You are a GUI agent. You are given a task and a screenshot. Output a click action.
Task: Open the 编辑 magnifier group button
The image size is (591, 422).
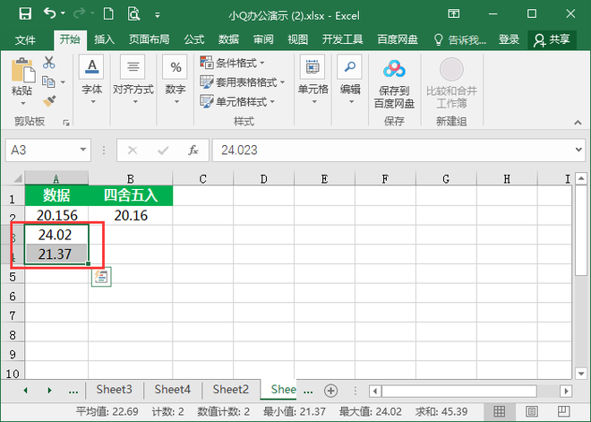350,80
